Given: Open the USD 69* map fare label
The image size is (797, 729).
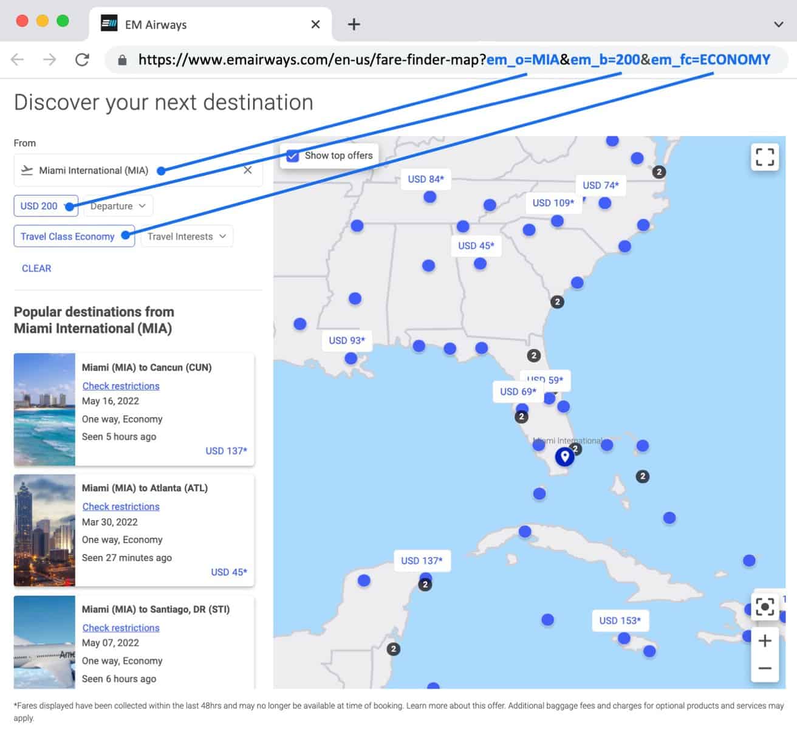Looking at the screenshot, I should coord(518,392).
